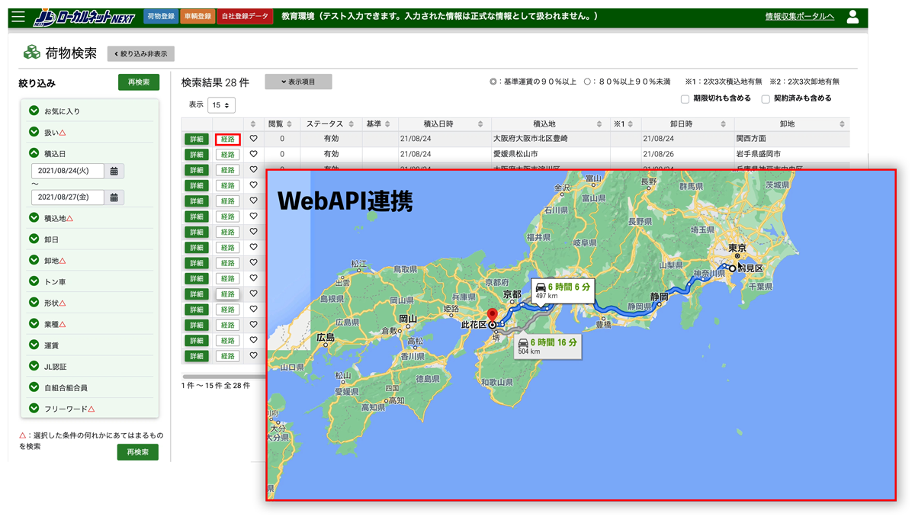Sort table by ステータス column arrows

tap(352, 124)
